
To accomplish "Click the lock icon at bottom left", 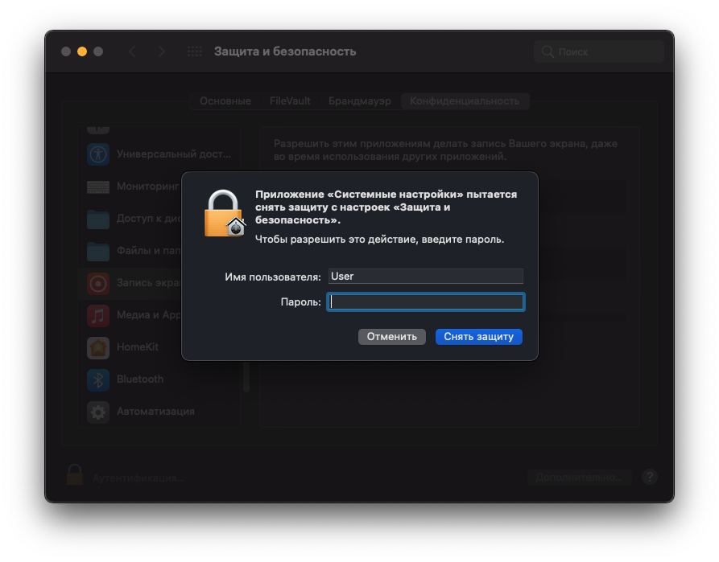I will coord(75,475).
